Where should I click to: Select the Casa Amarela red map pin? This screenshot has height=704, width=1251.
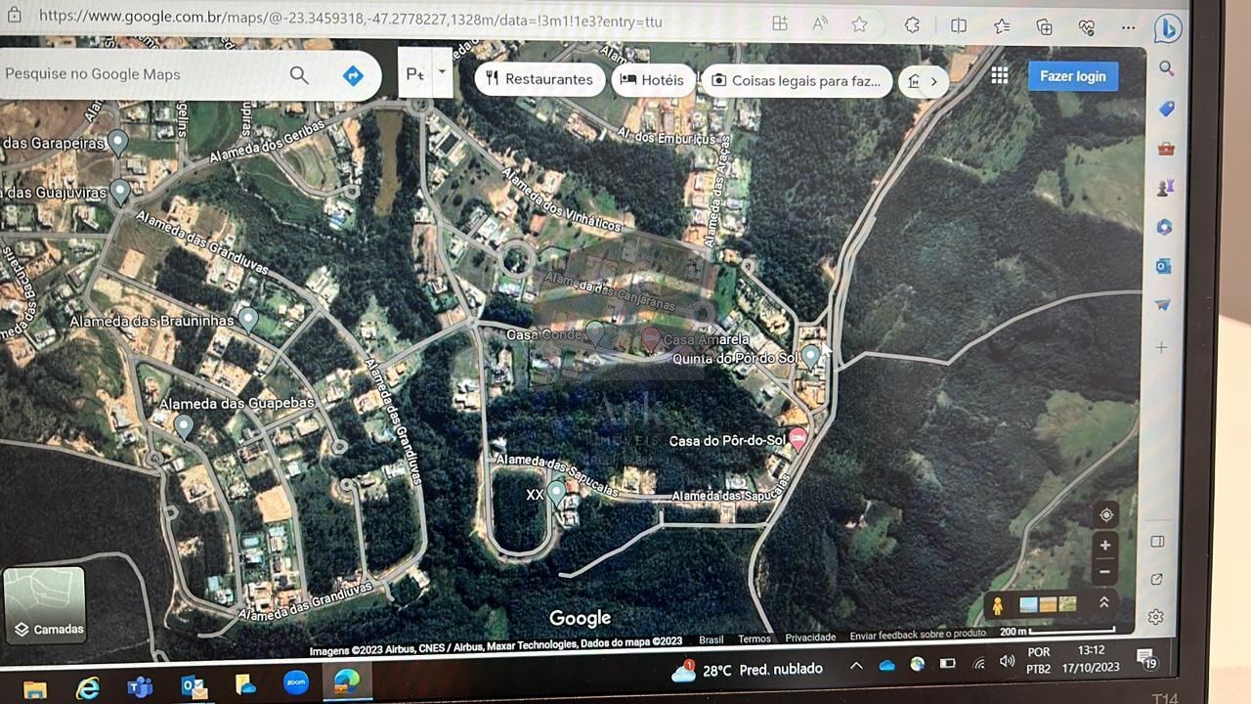650,339
